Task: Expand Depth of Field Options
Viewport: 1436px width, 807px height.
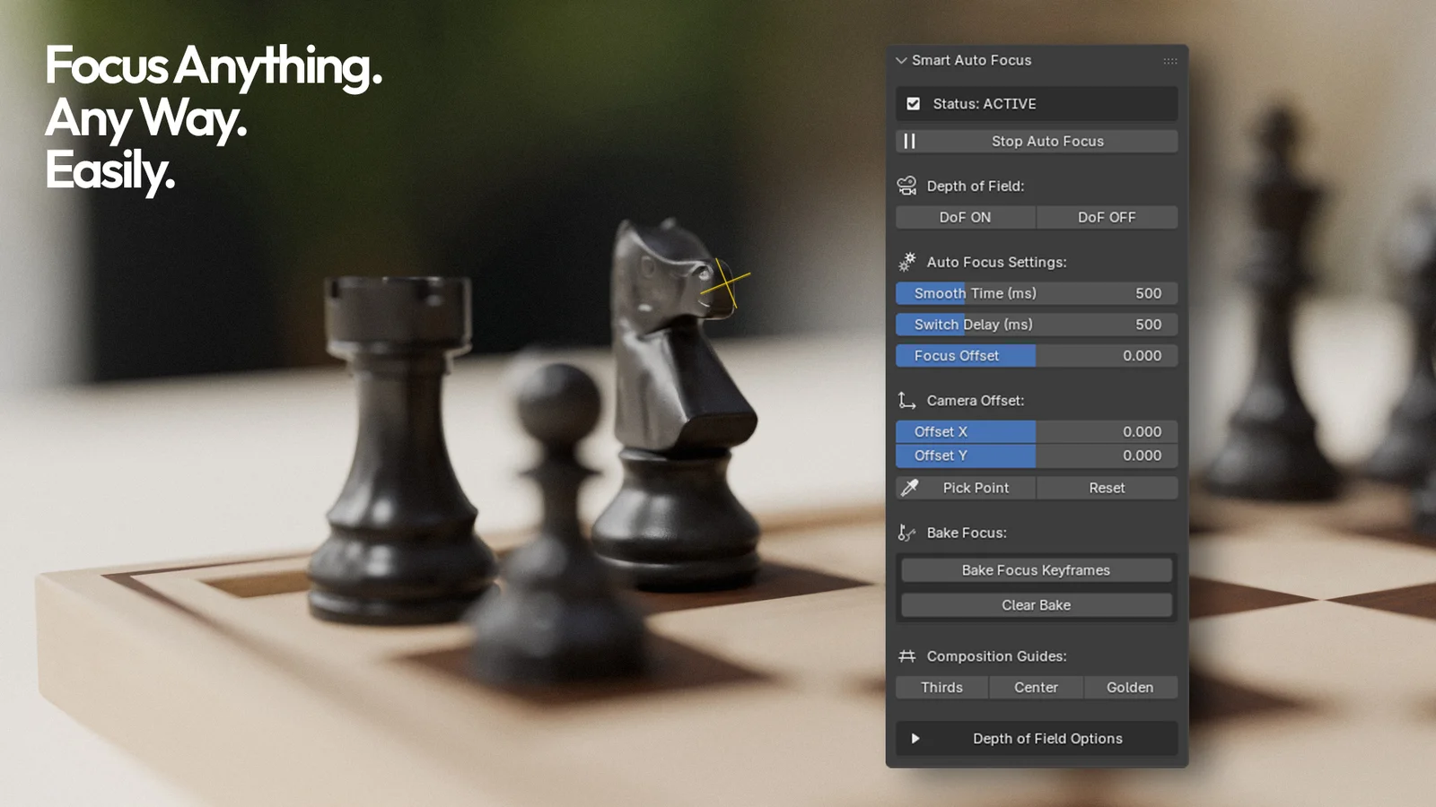Action: click(x=1037, y=738)
